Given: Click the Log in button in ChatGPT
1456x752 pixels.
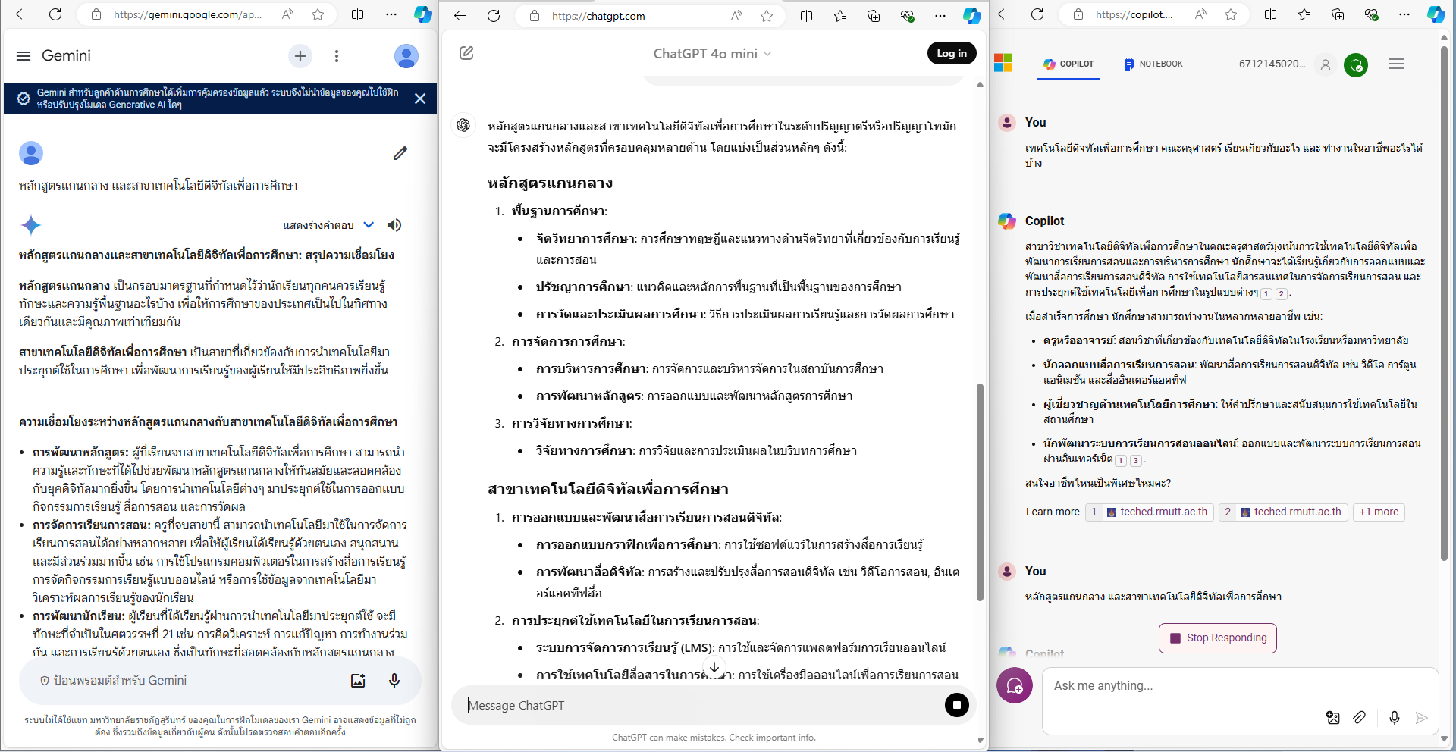Looking at the screenshot, I should [x=951, y=53].
